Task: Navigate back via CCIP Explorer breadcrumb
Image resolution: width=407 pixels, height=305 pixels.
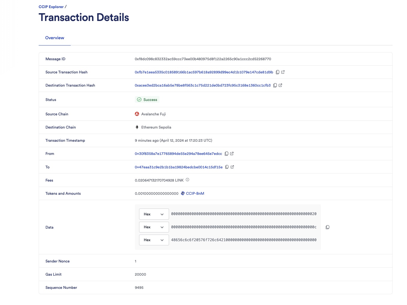Action: coord(51,7)
